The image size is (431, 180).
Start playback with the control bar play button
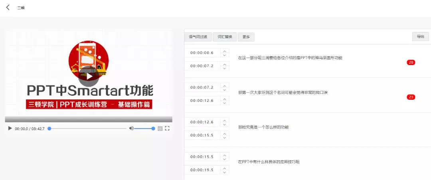pyautogui.click(x=10, y=129)
